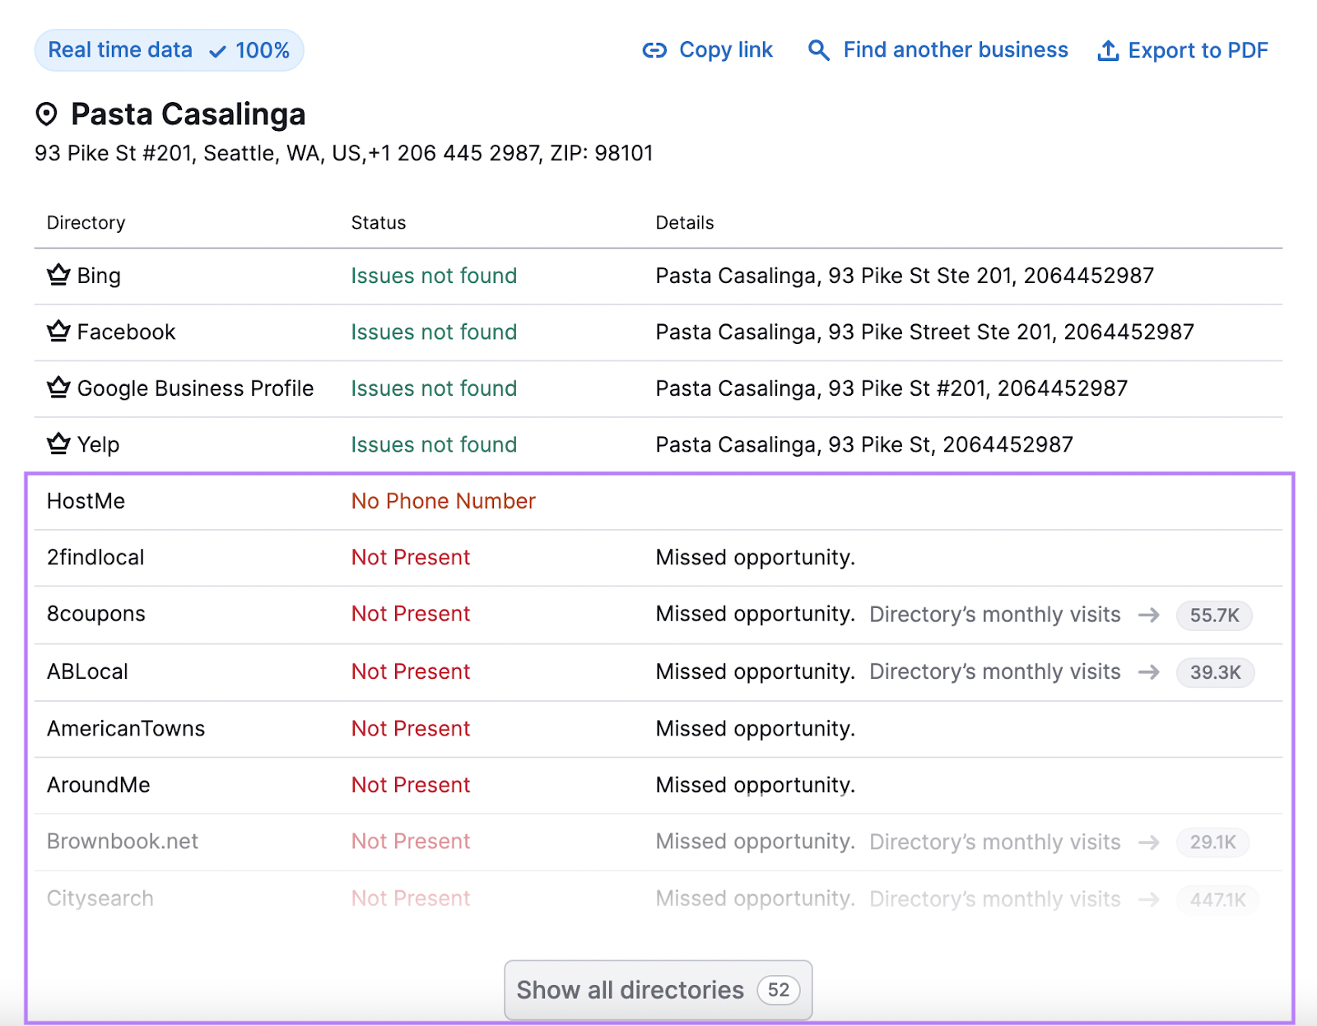This screenshot has width=1317, height=1026.
Task: Click the location pin icon beside Pasta Casalinga
Action: pos(47,114)
